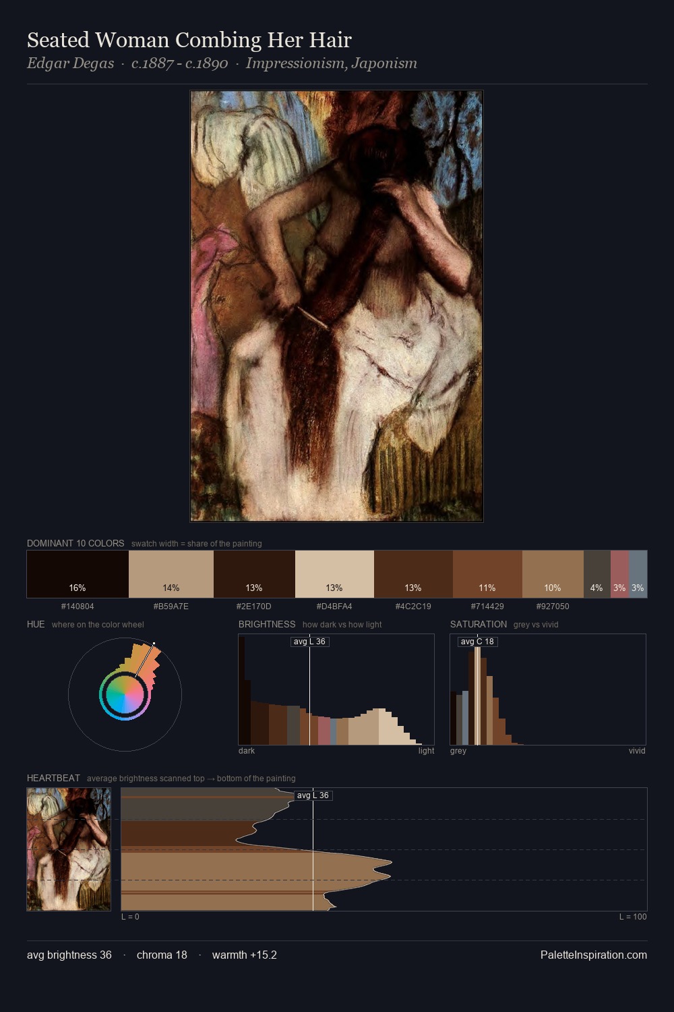Click the saturation histogram chart
The height and width of the screenshot is (1012, 674).
(x=548, y=690)
